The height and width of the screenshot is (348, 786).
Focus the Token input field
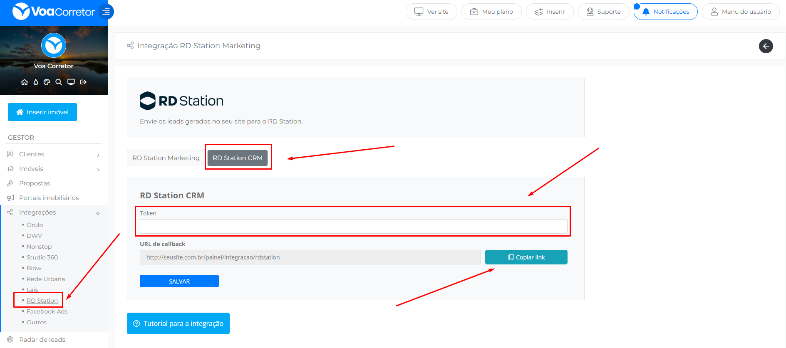(x=353, y=227)
